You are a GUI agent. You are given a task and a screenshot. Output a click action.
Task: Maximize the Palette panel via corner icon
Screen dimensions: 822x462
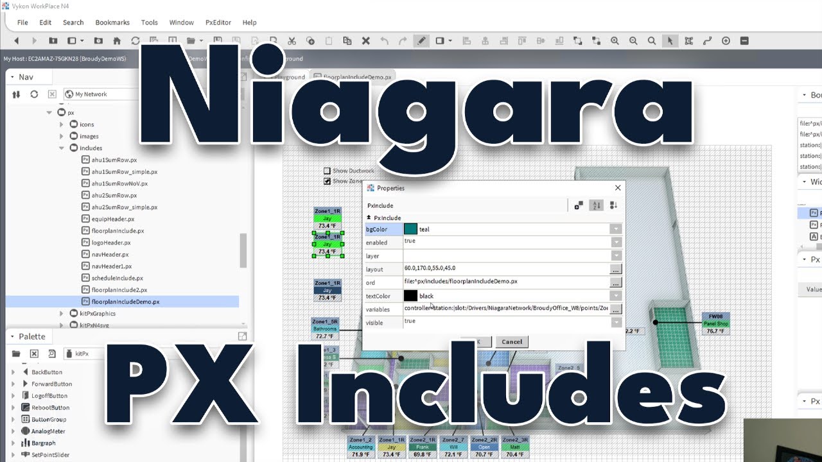242,336
